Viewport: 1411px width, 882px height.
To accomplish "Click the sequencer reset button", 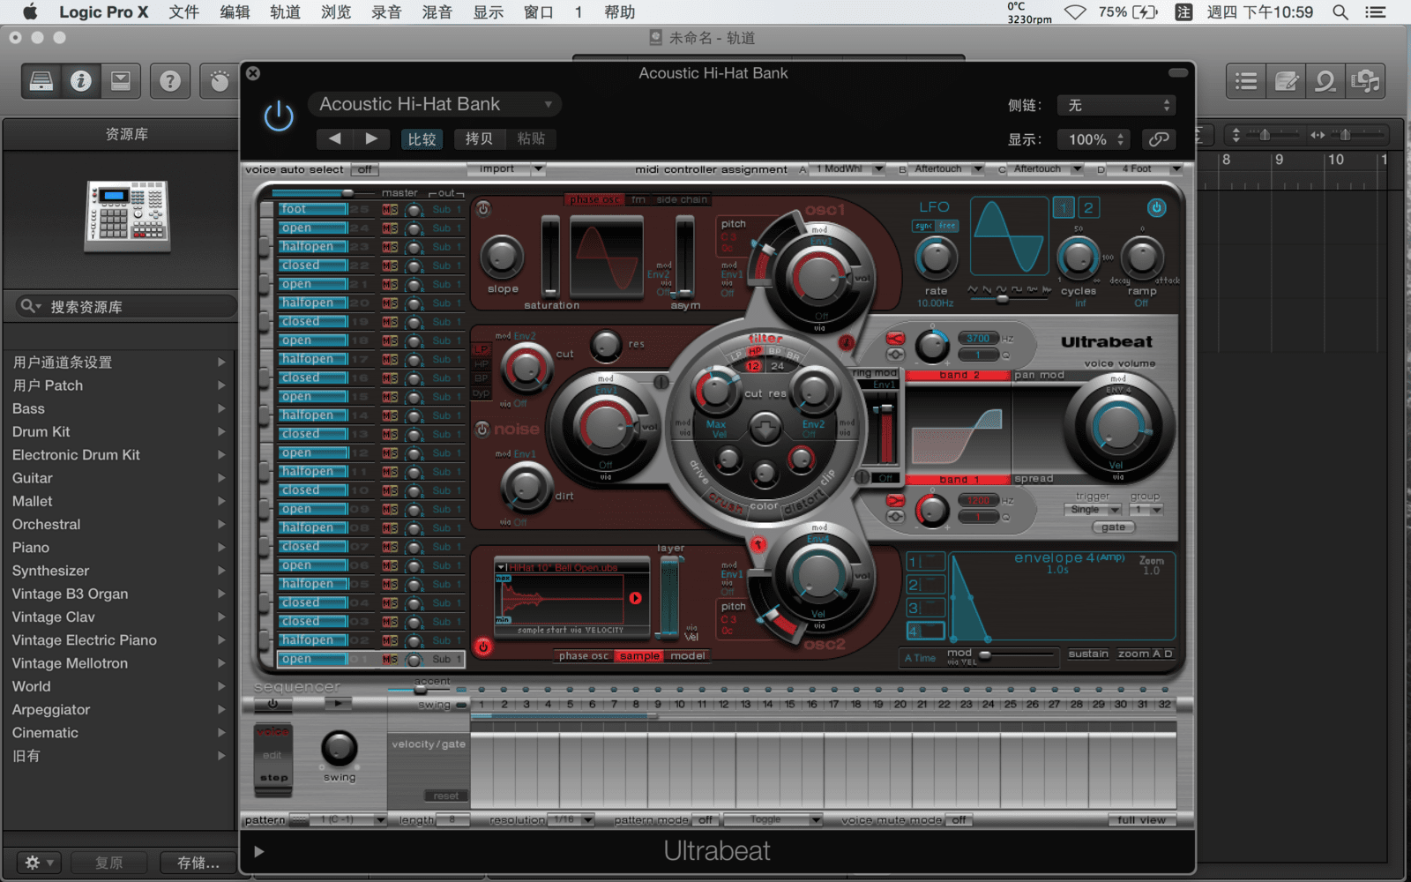I will point(445,796).
